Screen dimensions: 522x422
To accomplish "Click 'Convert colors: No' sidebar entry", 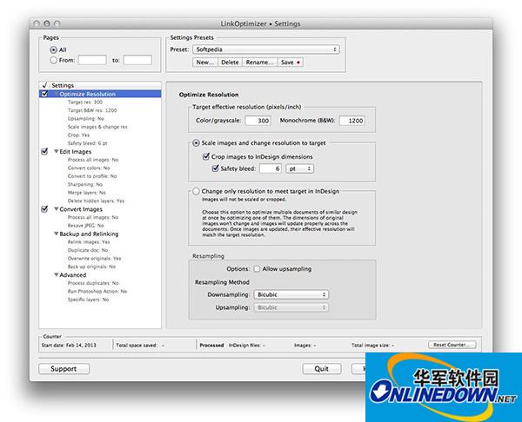I will click(89, 168).
